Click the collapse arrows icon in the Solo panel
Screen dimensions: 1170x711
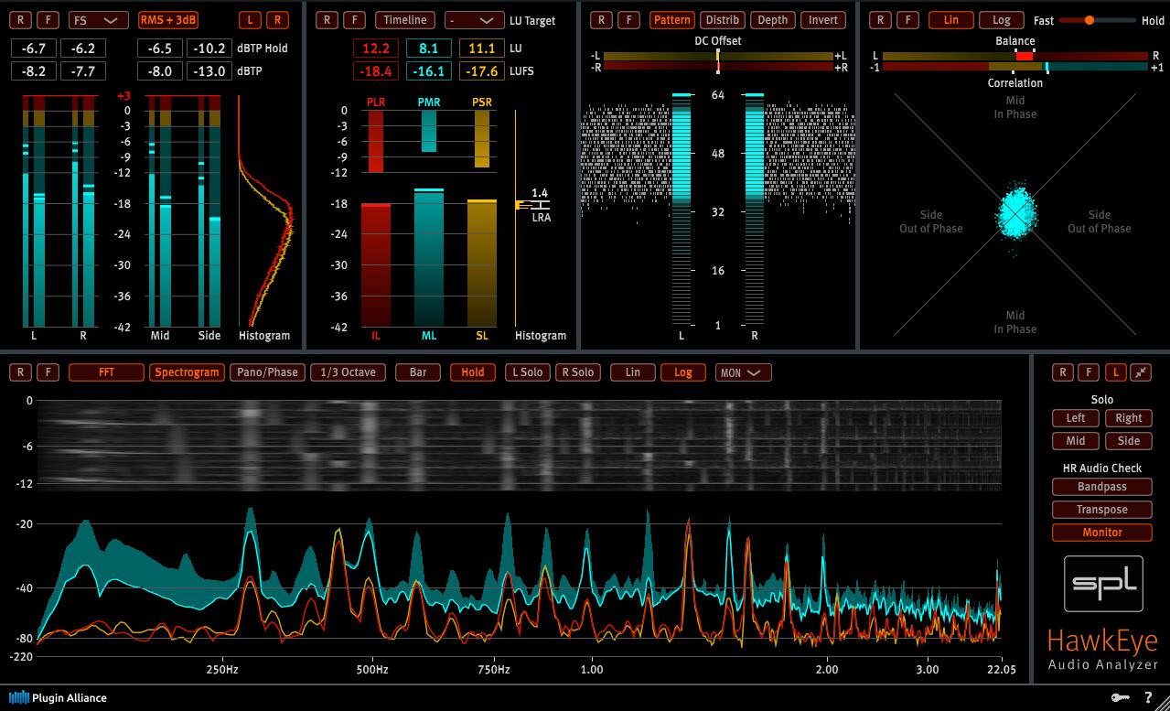(x=1141, y=372)
